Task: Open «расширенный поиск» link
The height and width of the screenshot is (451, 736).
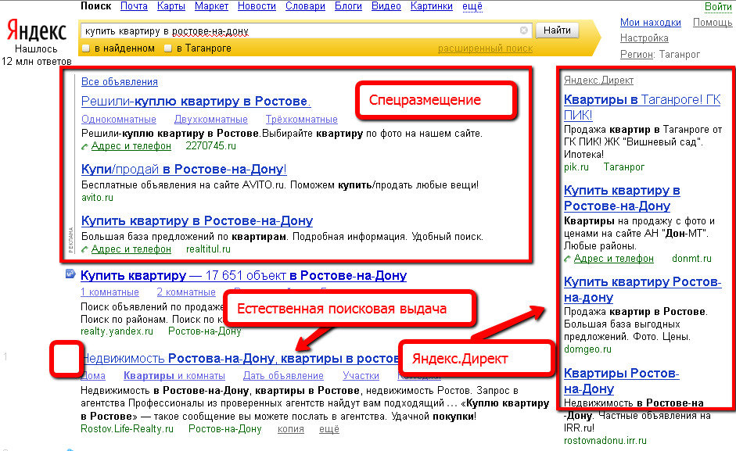Action: 486,48
